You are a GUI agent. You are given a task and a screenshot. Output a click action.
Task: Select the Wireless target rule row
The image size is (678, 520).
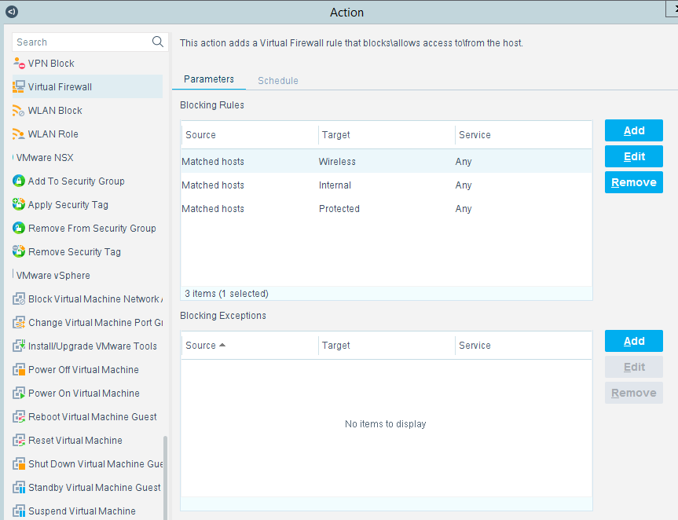[386, 161]
